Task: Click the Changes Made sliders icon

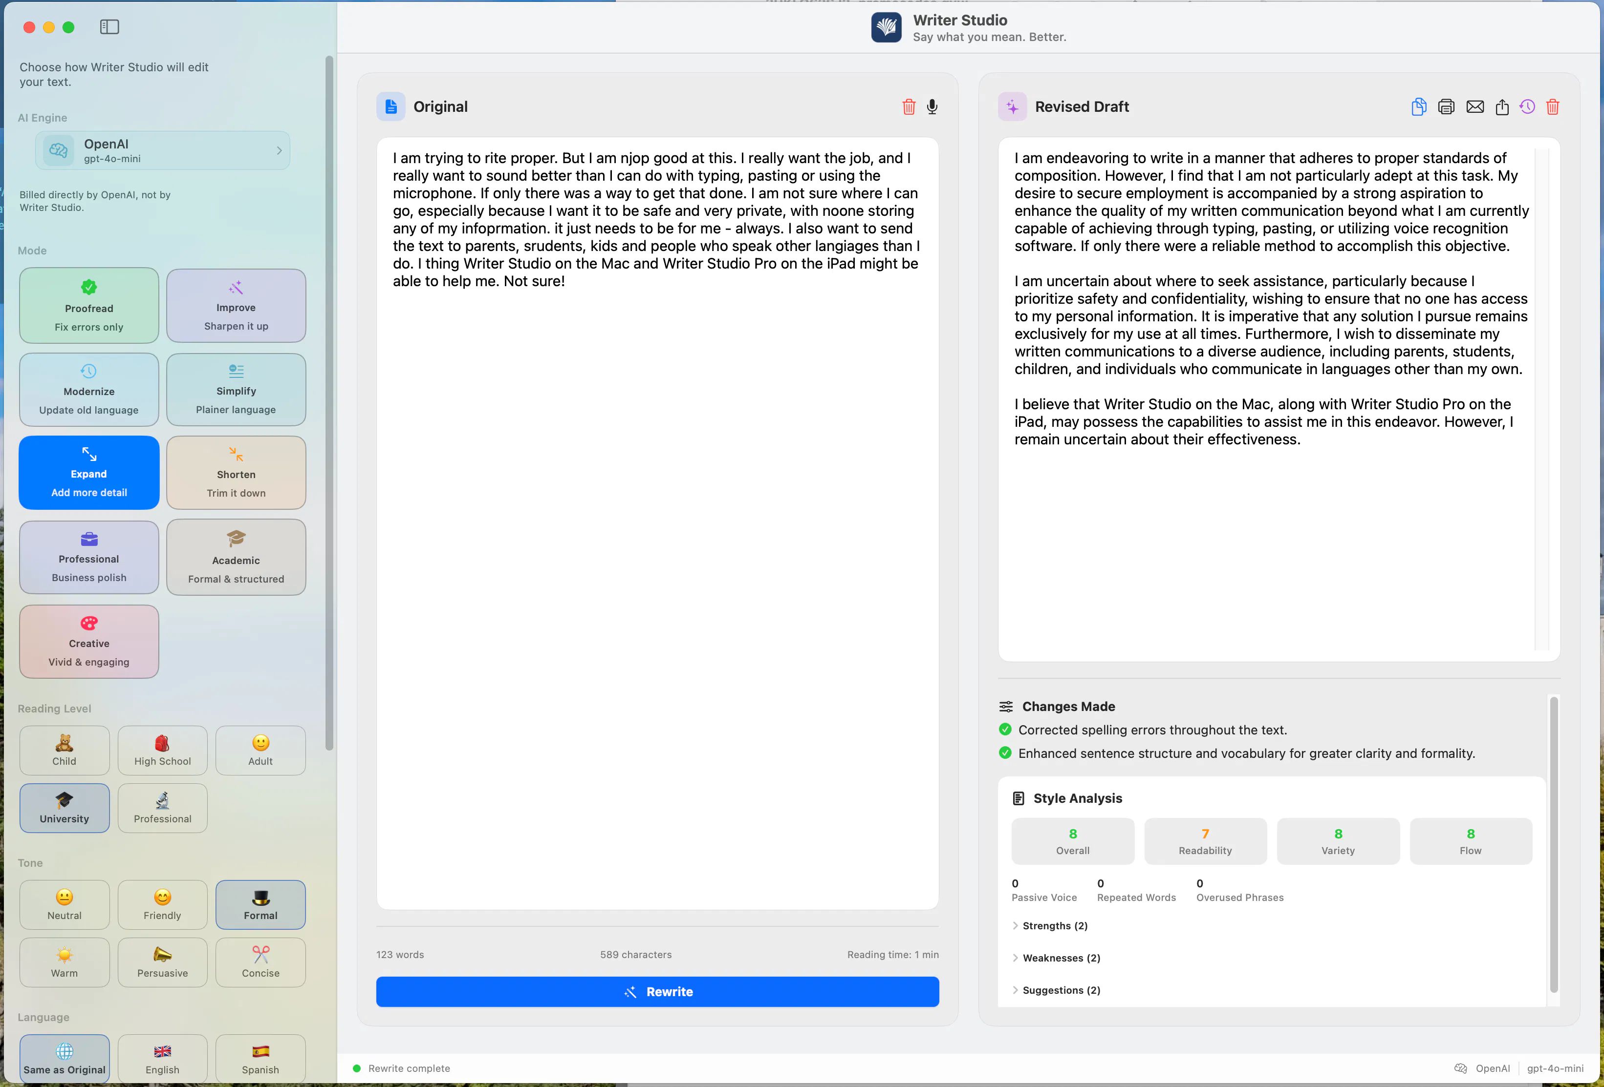Action: coord(1006,706)
